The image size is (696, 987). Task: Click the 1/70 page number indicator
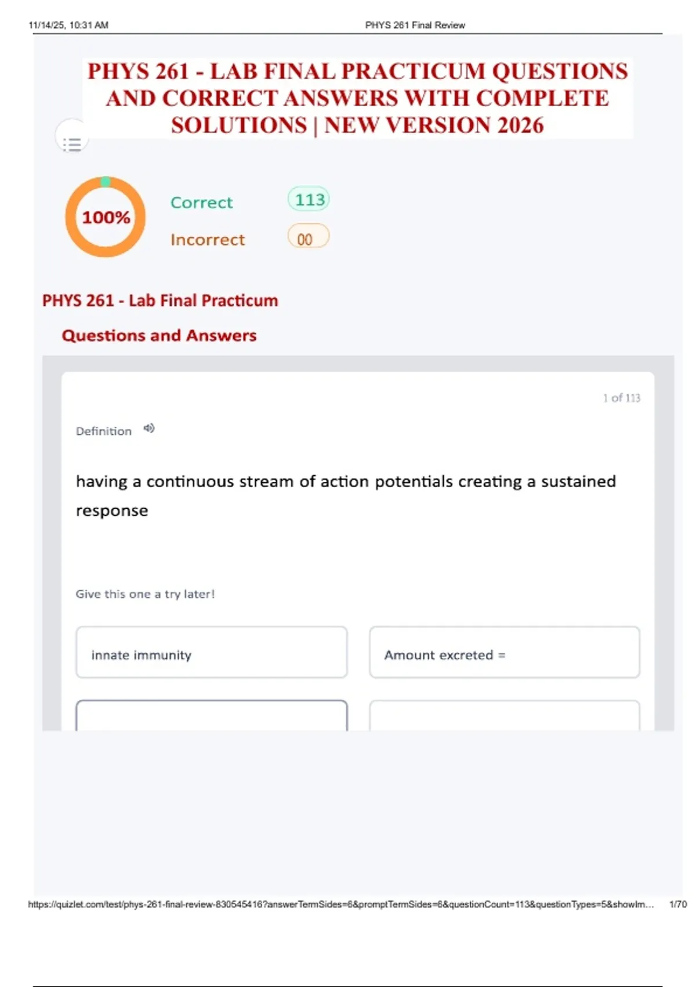[x=677, y=904]
